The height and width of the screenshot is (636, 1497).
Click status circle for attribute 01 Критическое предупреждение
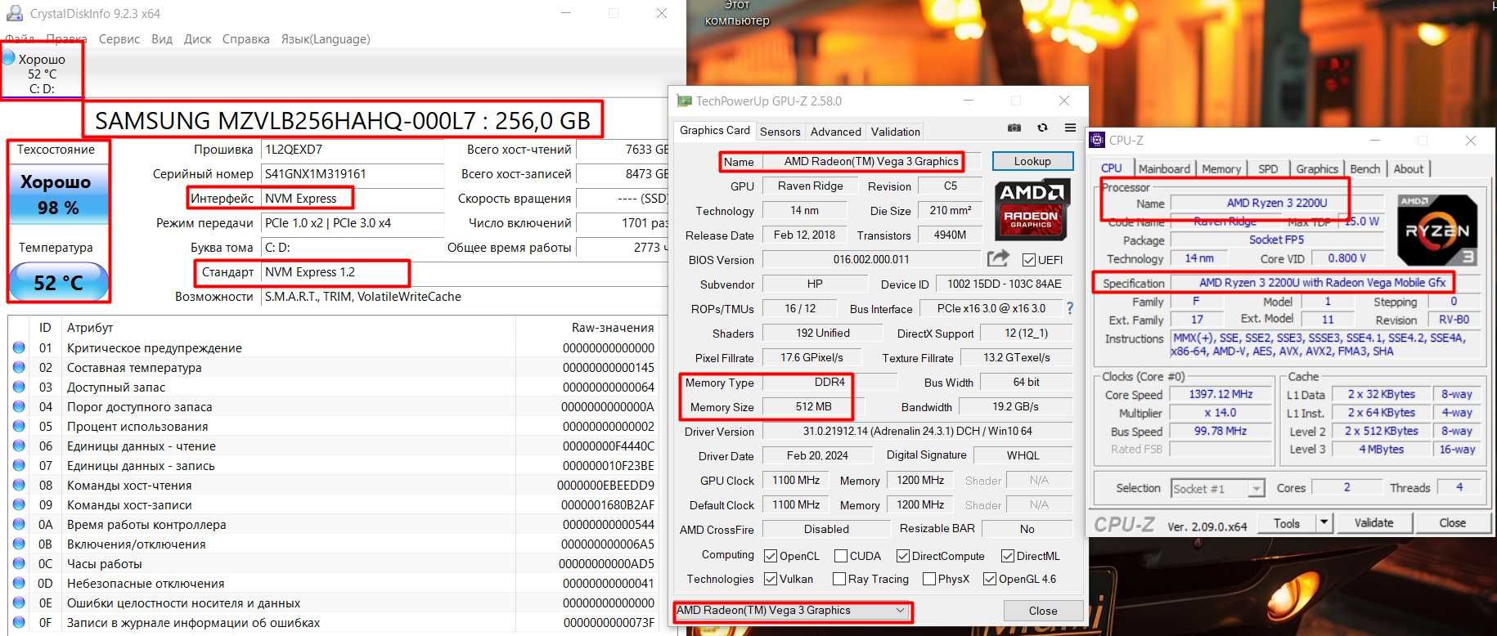pyautogui.click(x=19, y=347)
